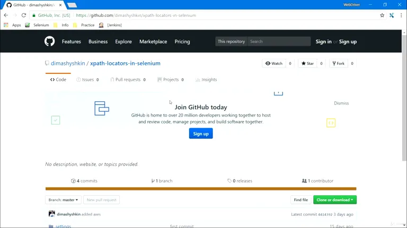Open the watchers count next to Watch
The height and width of the screenshot is (228, 407).
(x=290, y=63)
